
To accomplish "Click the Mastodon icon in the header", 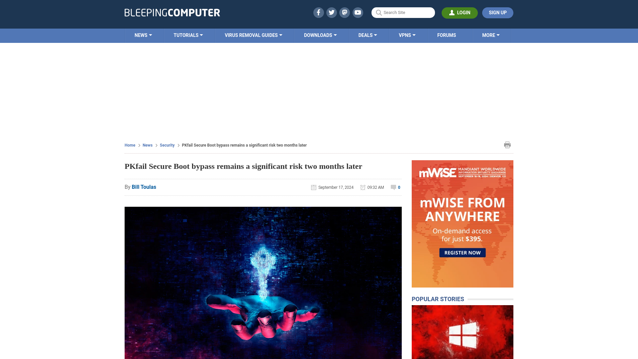I will coord(345,12).
